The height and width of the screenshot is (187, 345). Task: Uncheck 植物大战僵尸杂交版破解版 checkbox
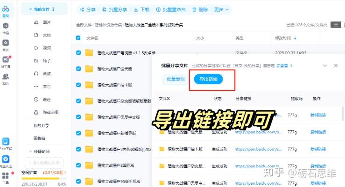click(78, 101)
